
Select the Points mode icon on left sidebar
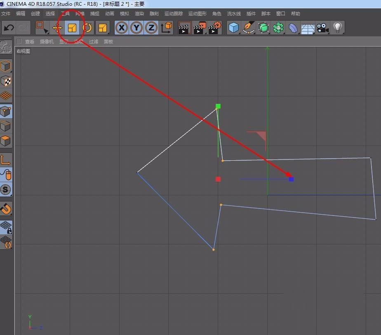point(7,111)
